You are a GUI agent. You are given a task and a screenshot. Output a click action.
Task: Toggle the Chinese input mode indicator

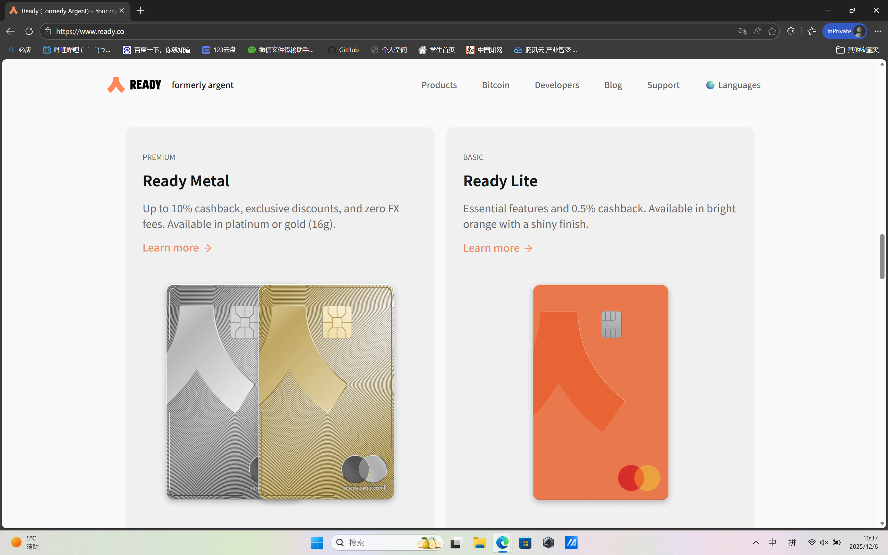(772, 542)
